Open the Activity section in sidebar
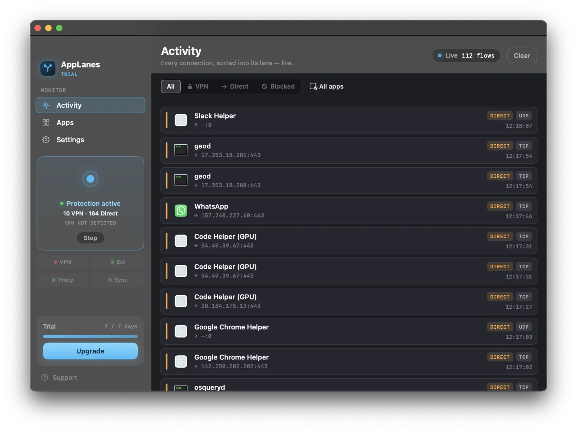Image resolution: width=577 pixels, height=431 pixels. point(90,105)
